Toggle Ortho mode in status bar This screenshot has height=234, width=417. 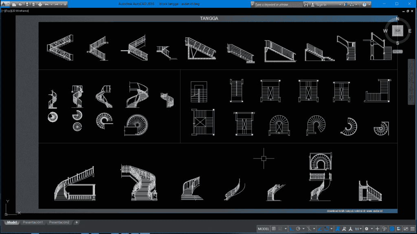292,229
